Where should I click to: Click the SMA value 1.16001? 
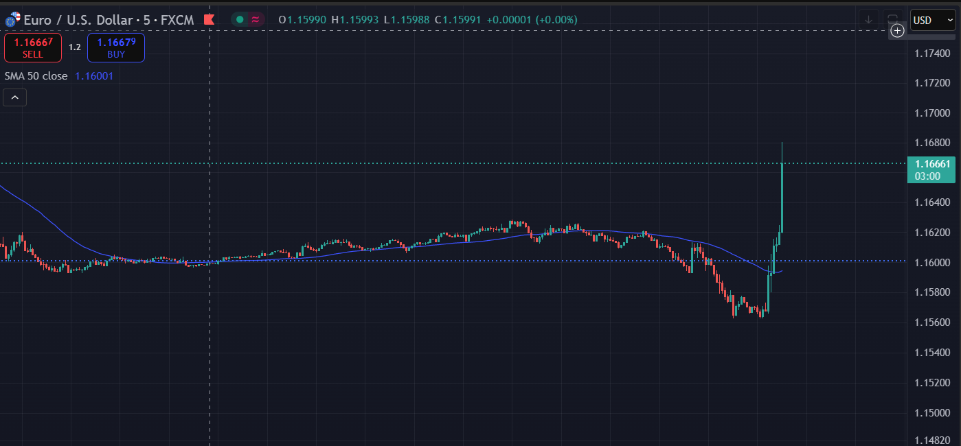click(x=94, y=76)
